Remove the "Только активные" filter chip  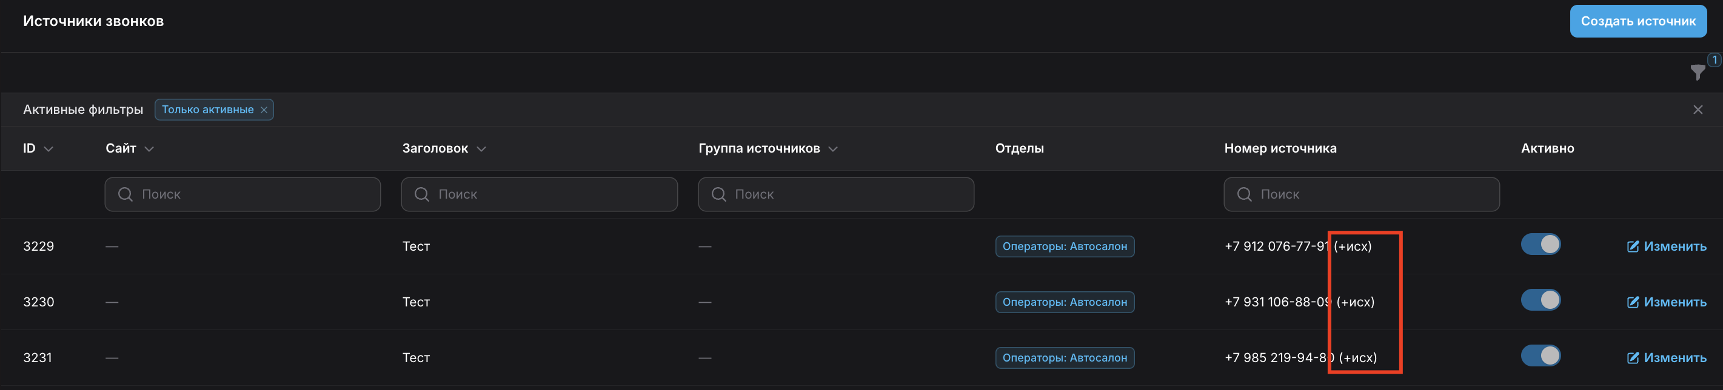[264, 110]
